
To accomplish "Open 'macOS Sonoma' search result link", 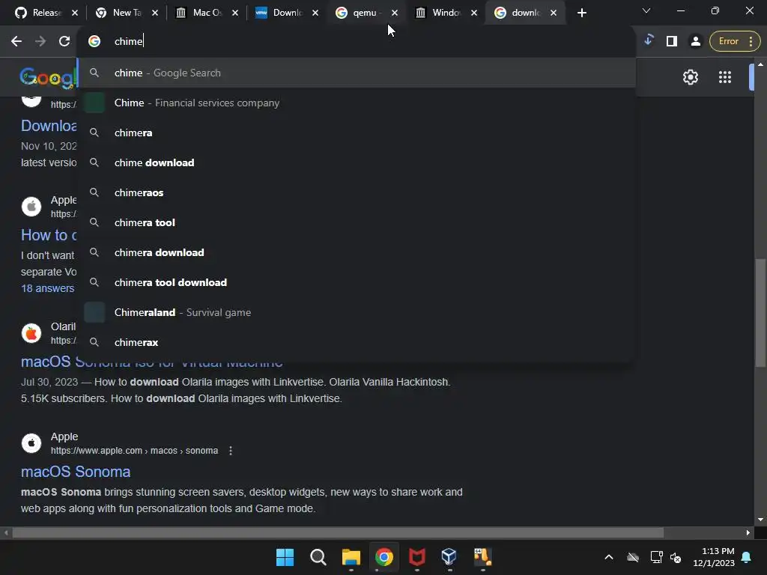I will (76, 472).
